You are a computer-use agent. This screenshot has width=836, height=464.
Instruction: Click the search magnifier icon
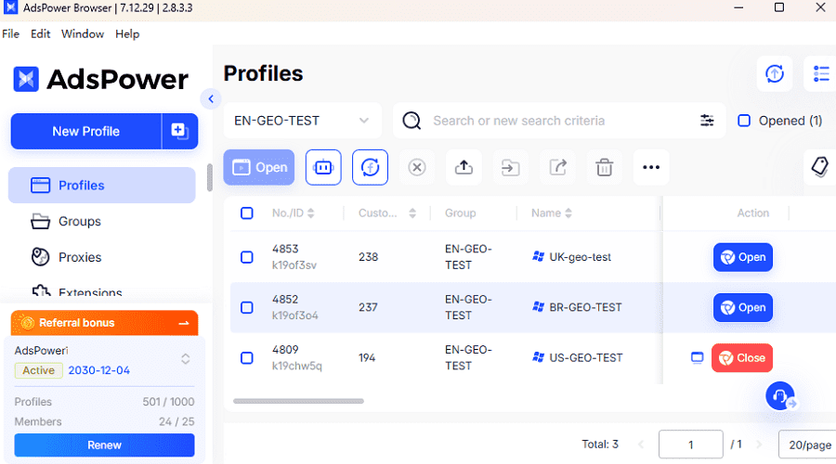(411, 121)
